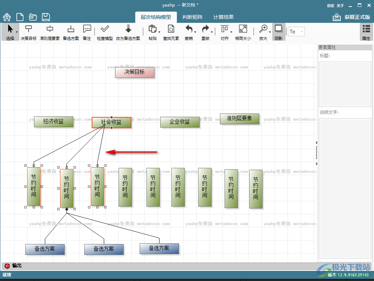This screenshot has width=374, height=281.
Task: Click the save document icon
Action: [x=46, y=17]
